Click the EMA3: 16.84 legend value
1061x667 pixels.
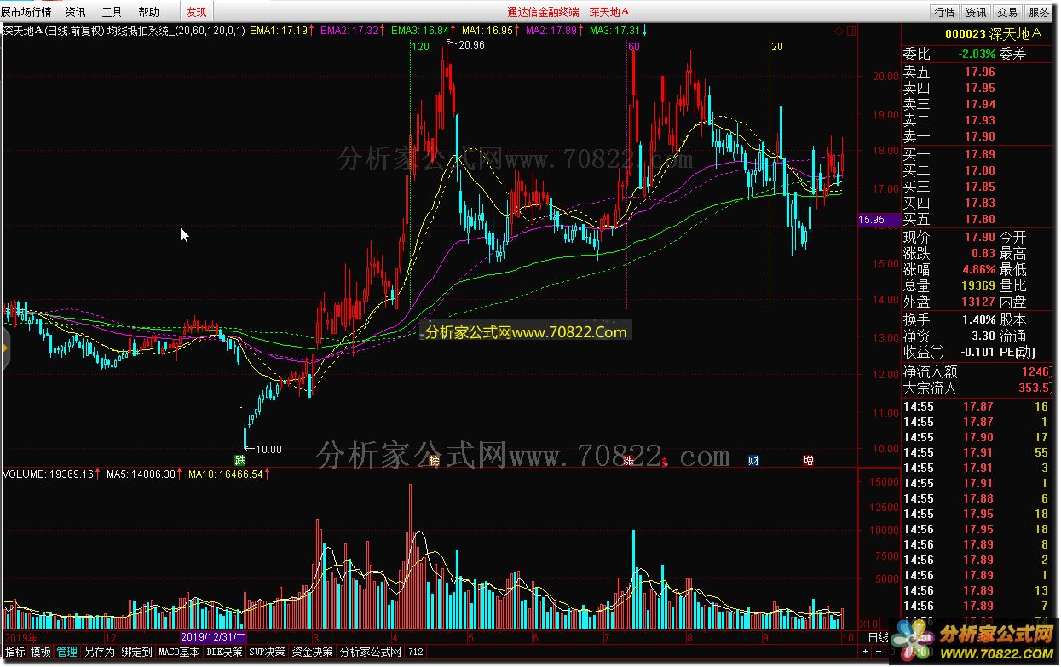(420, 31)
